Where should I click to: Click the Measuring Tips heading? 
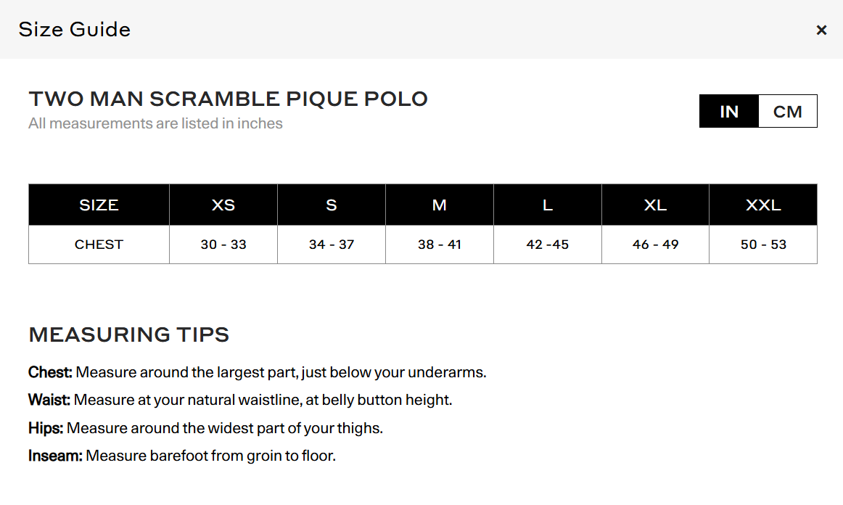(128, 334)
